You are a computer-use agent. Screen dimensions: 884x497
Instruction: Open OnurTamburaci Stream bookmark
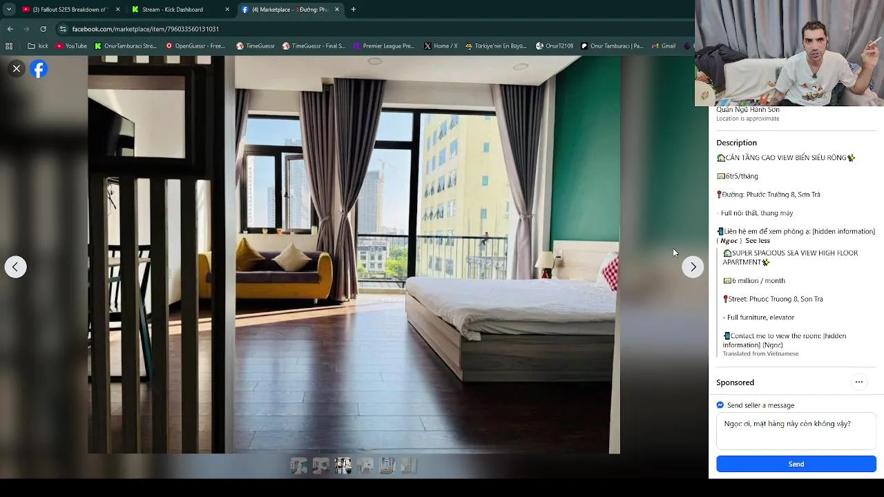click(x=126, y=46)
